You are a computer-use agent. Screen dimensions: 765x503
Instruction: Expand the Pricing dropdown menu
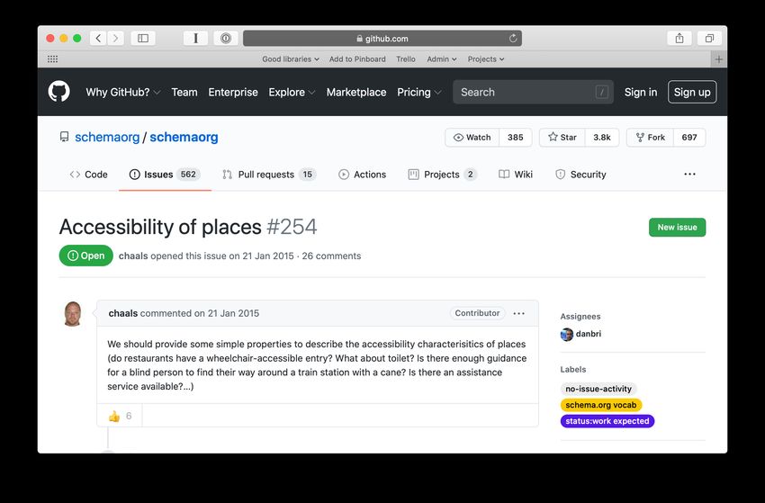(x=419, y=92)
